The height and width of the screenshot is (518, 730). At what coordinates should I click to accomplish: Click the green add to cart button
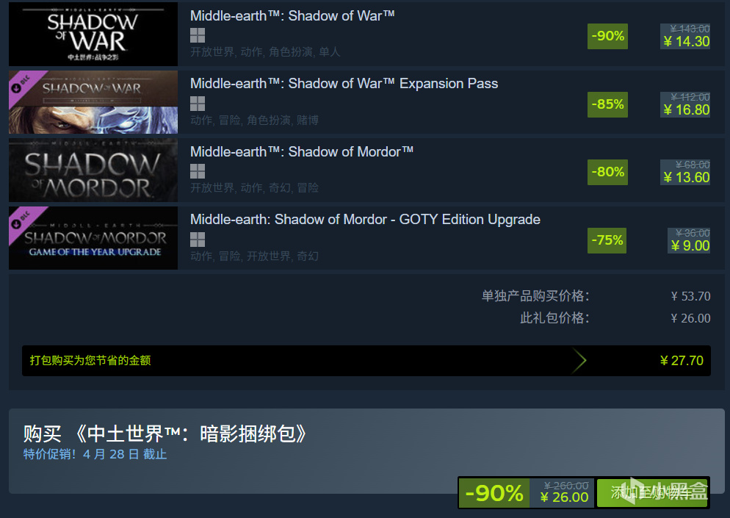(653, 492)
